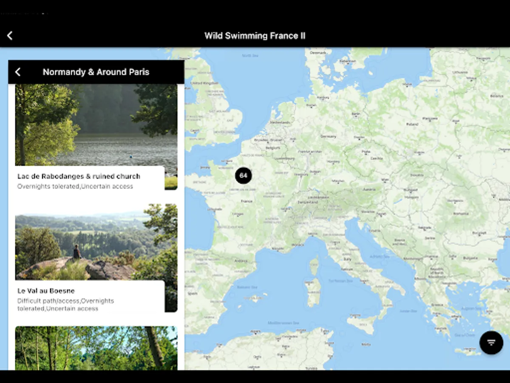Click the 'Normandy & Around Paris' panel heading
The height and width of the screenshot is (383, 510).
coord(96,72)
